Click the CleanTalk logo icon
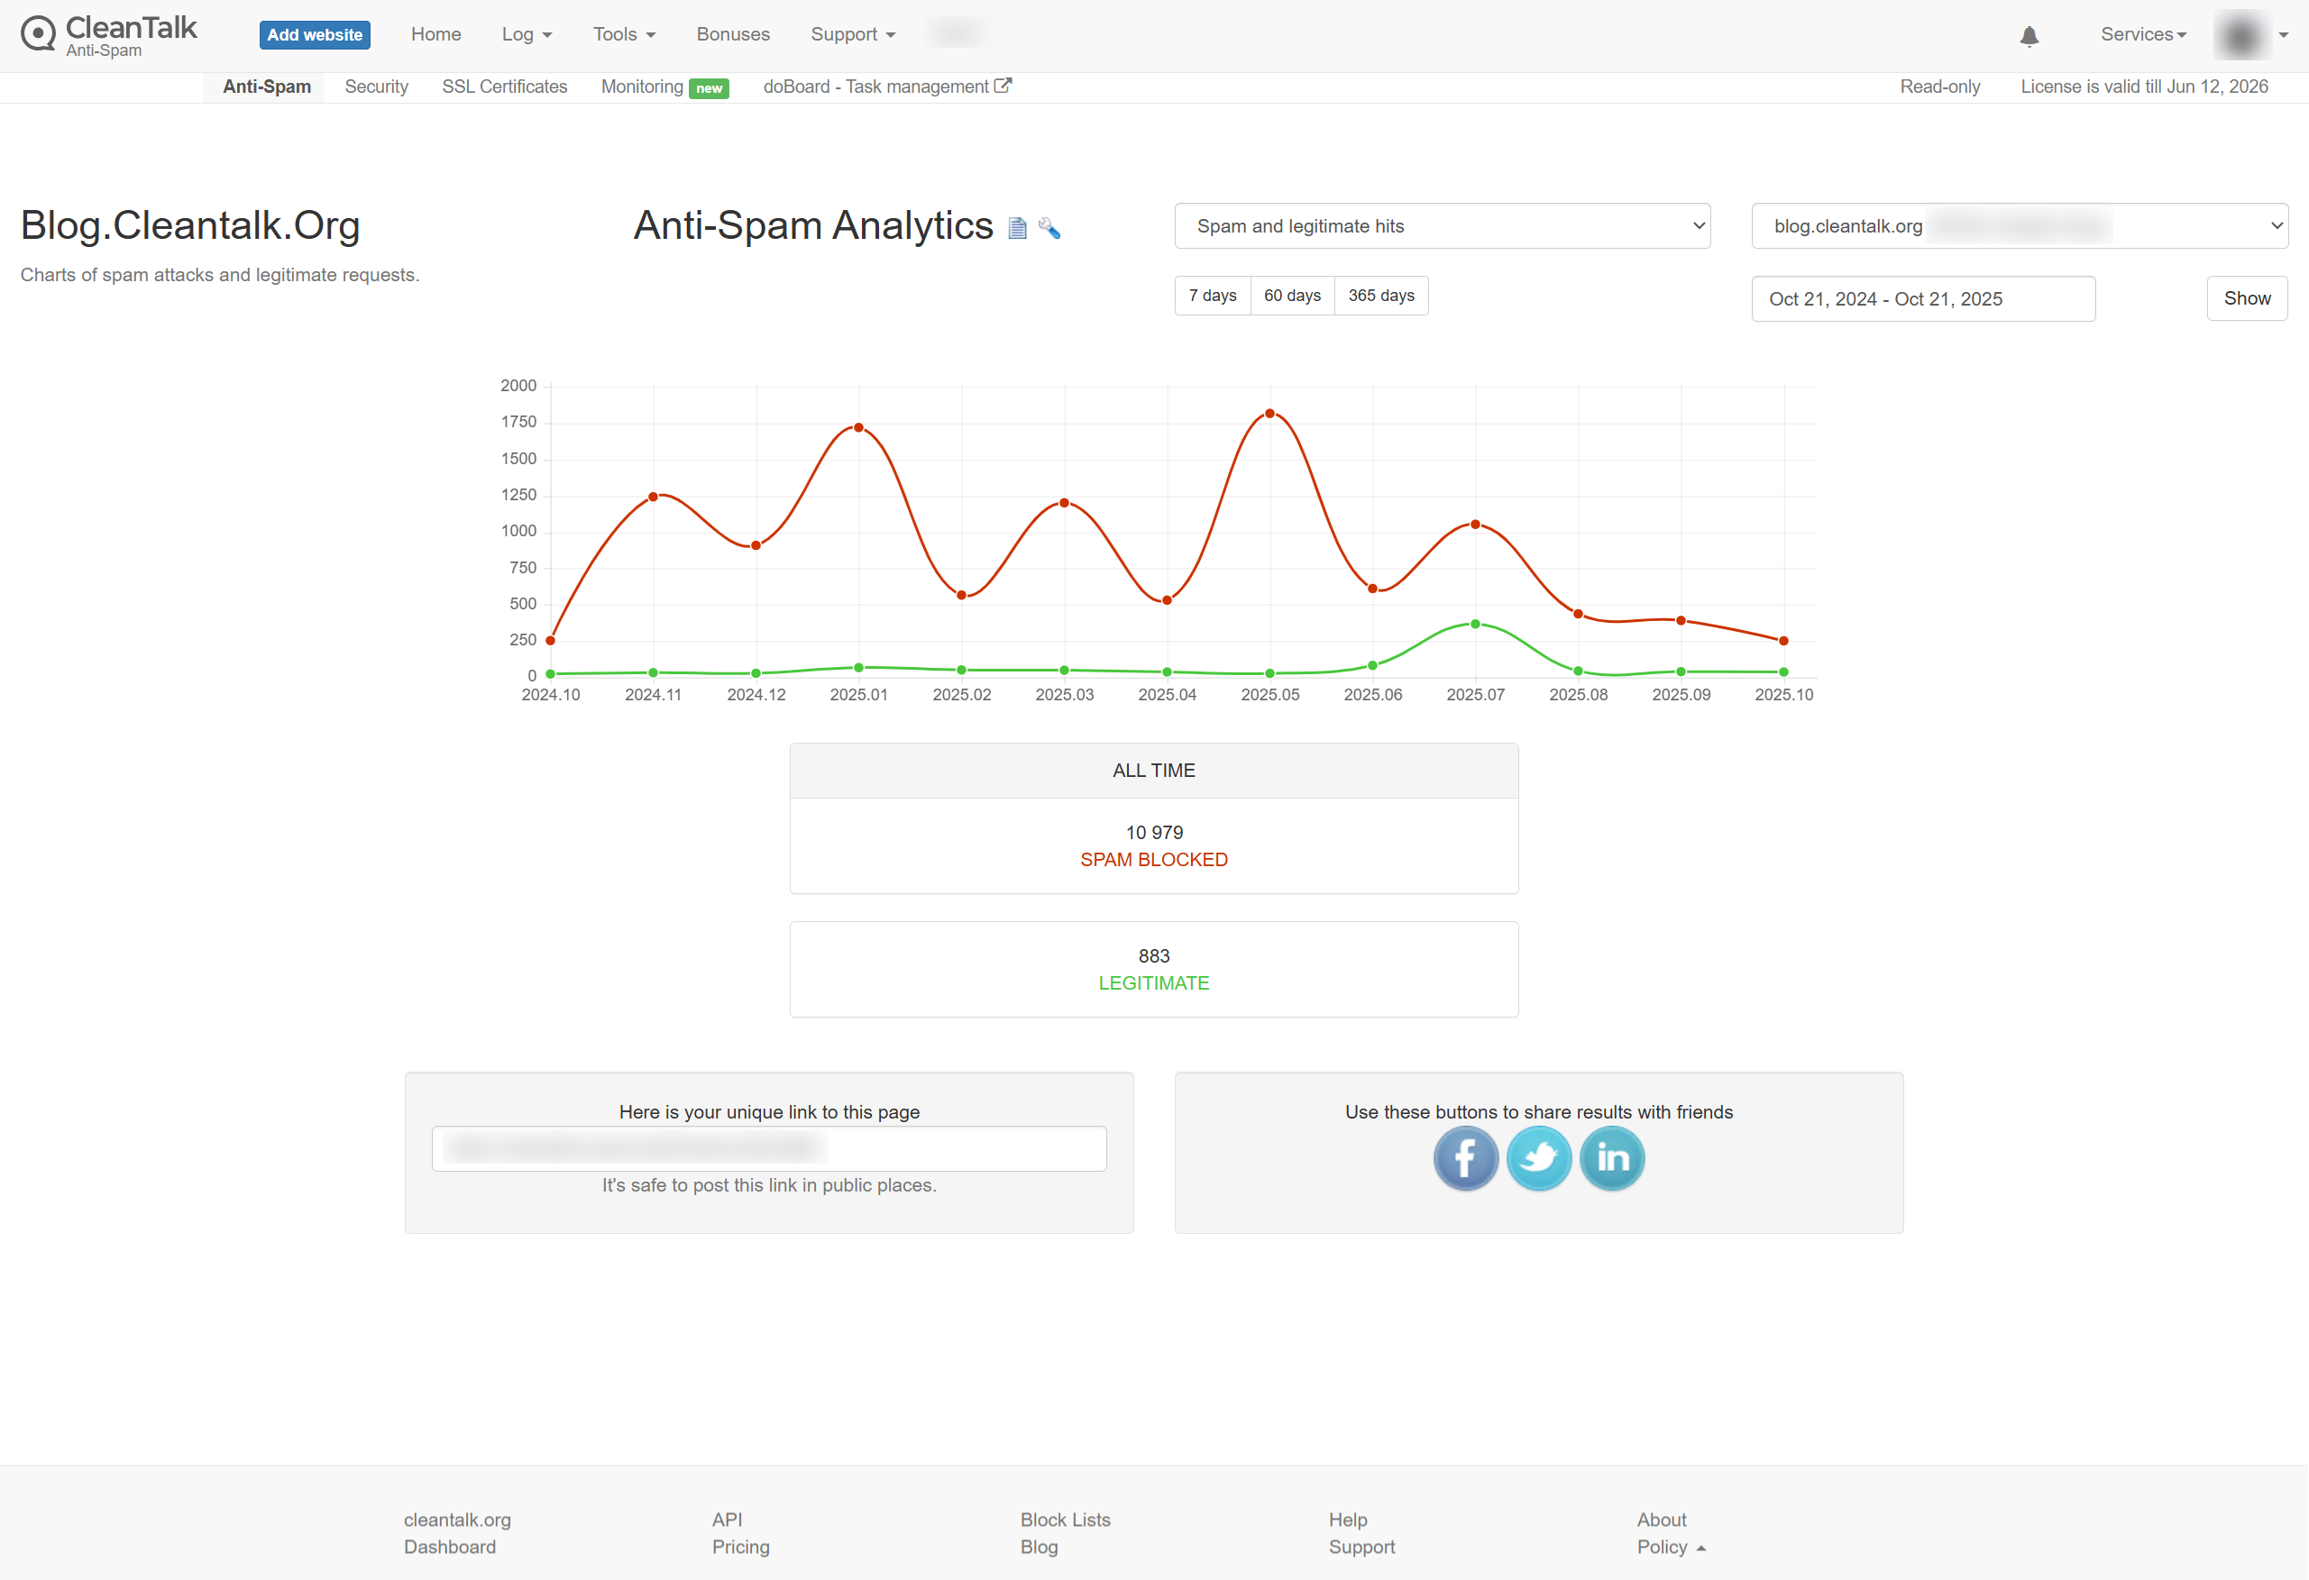 38,33
